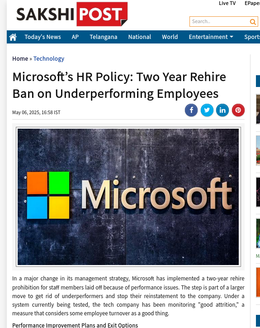This screenshot has height=328, width=260.
Task: Share article on Facebook
Action: click(191, 110)
